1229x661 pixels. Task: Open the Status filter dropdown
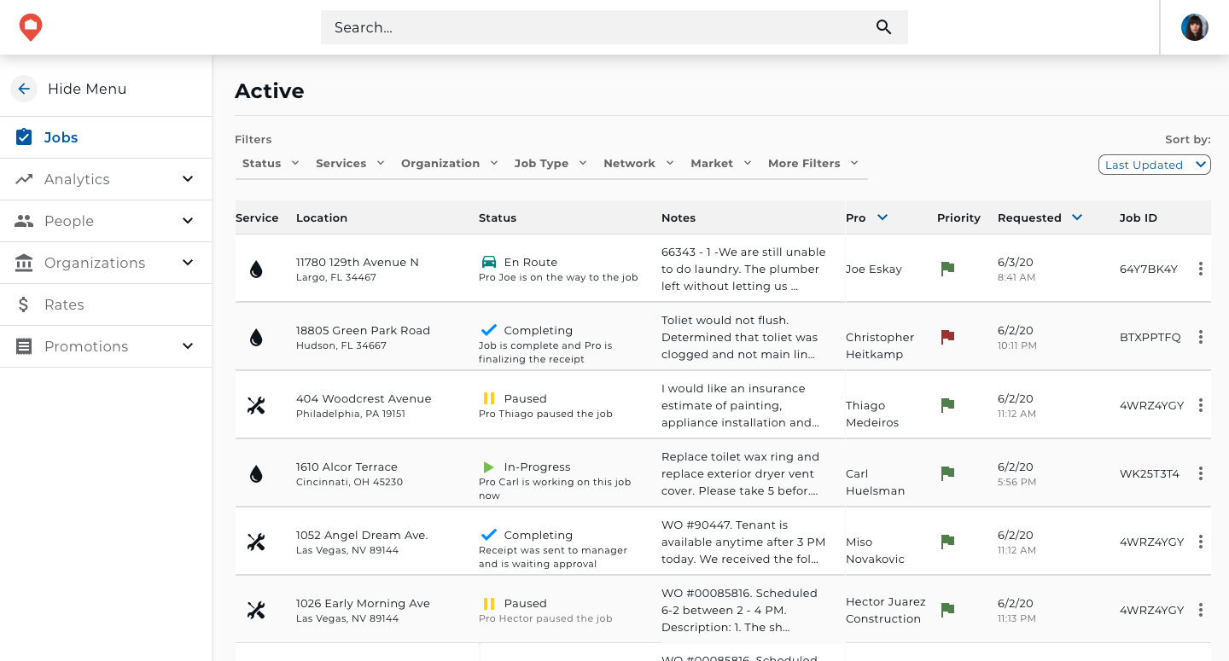271,163
